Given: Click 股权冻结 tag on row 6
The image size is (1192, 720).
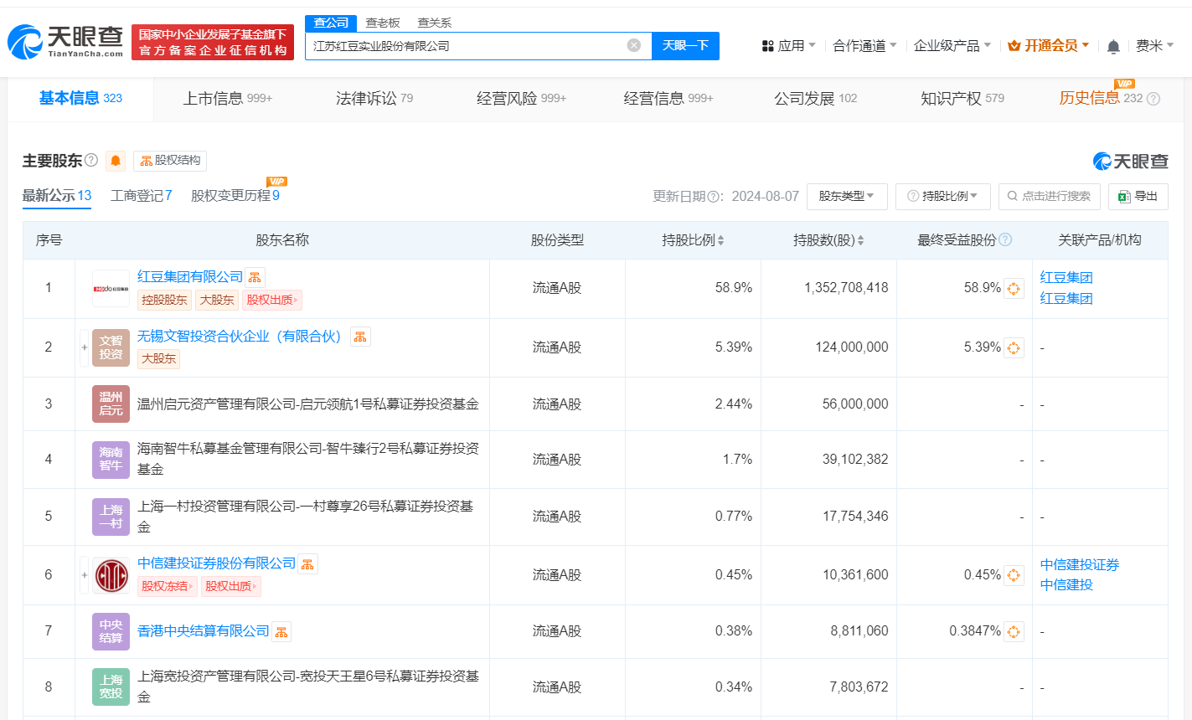Looking at the screenshot, I should point(168,586).
